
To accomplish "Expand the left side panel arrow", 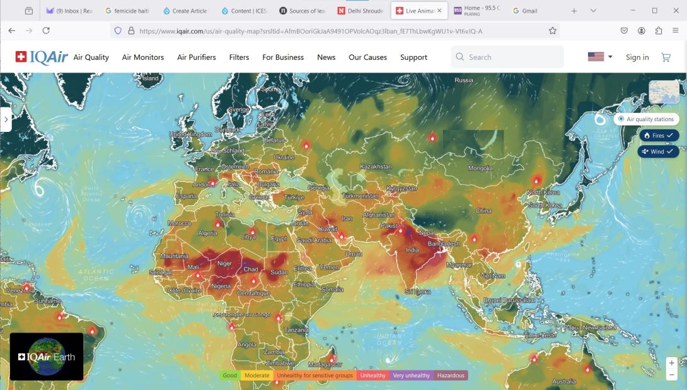I will 6,119.
